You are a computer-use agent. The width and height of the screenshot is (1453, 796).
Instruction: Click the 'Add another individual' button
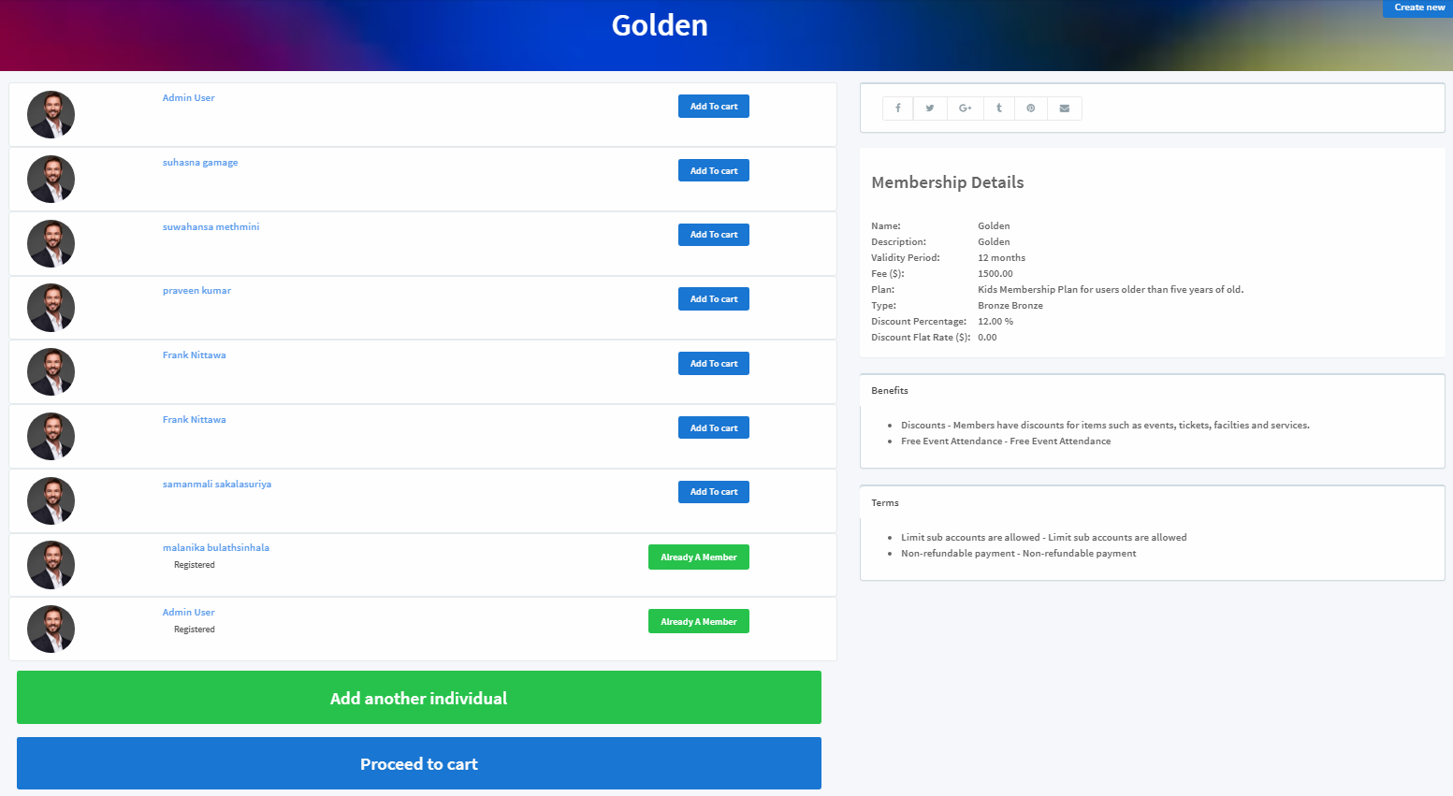[x=419, y=698]
